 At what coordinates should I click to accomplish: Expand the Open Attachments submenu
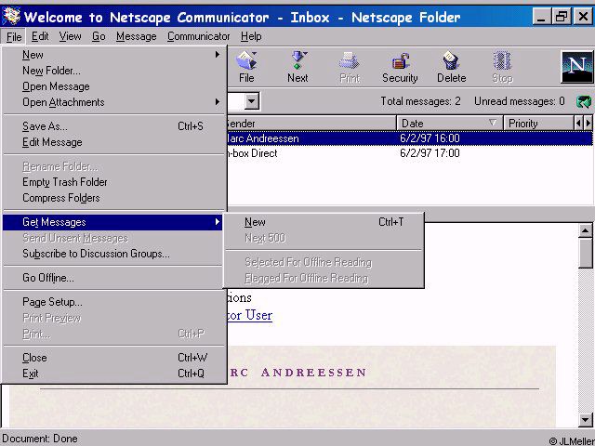[218, 102]
